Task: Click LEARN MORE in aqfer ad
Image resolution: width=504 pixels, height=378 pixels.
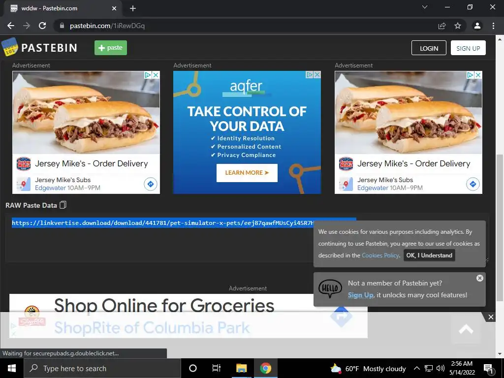Action: pyautogui.click(x=247, y=173)
